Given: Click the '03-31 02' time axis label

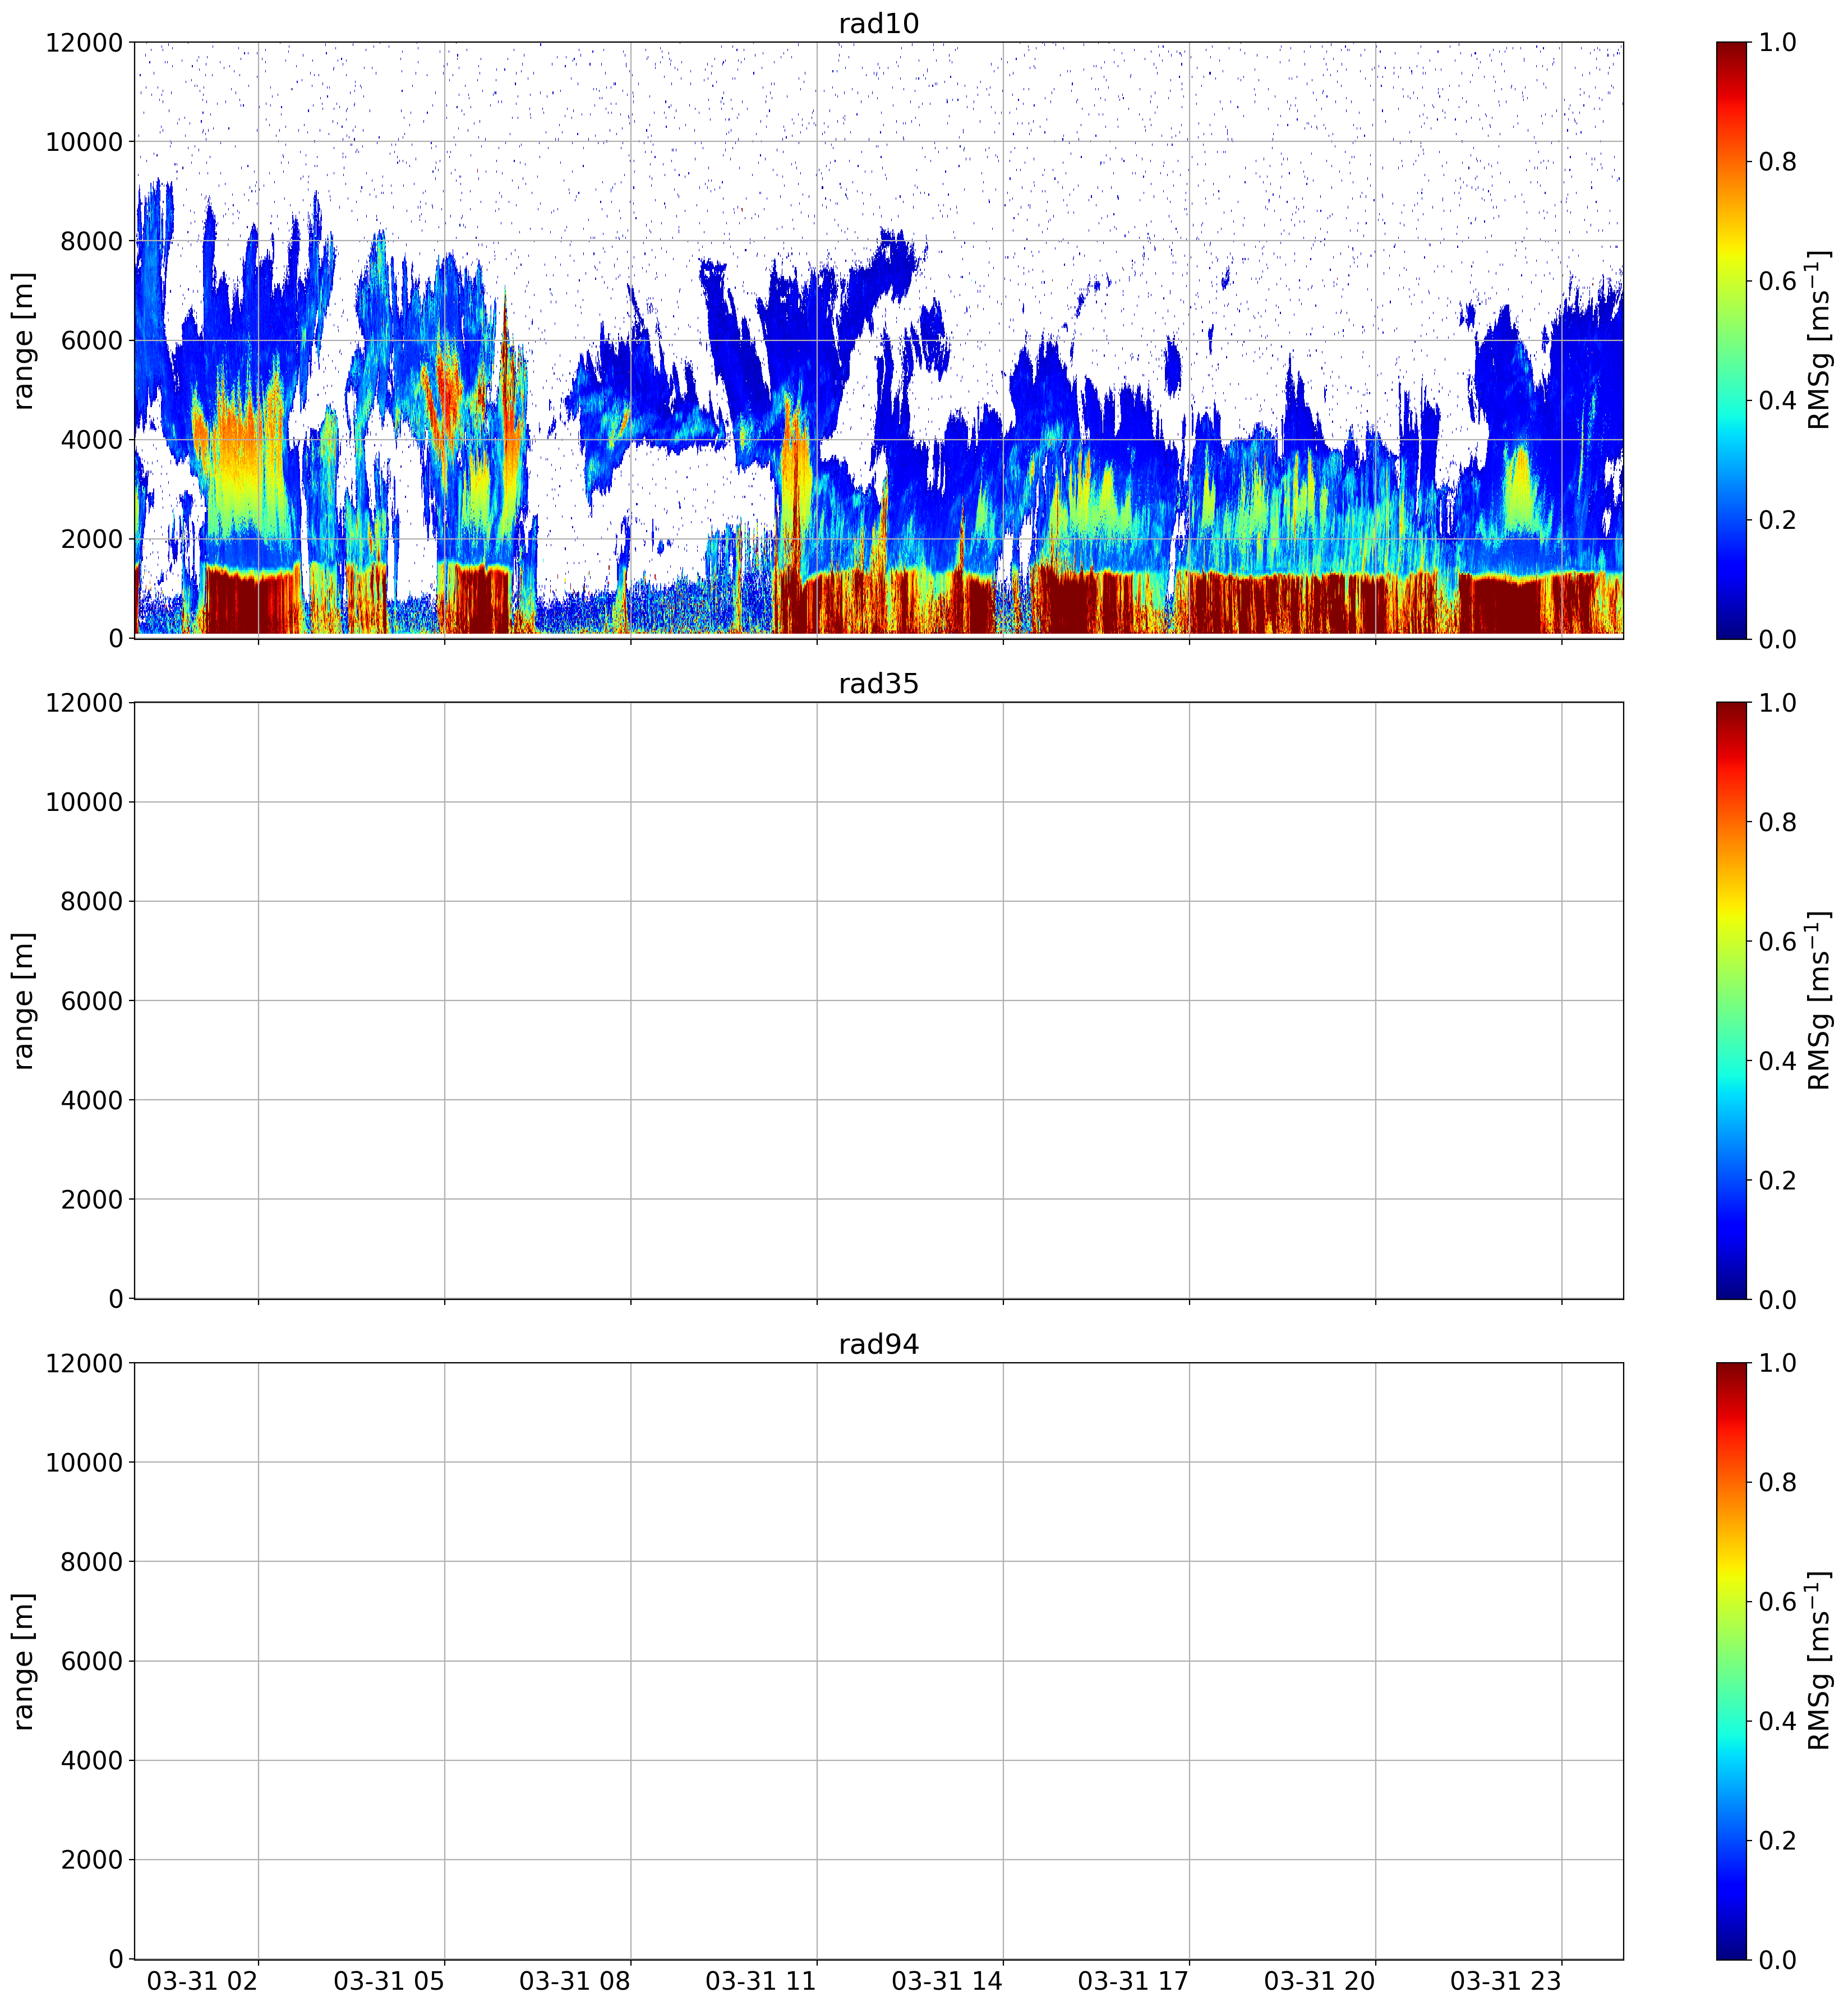Looking at the screenshot, I should click(x=202, y=1981).
